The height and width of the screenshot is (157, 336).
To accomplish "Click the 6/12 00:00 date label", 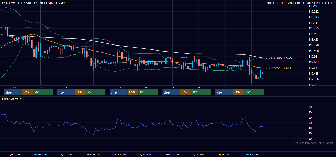I will (146, 154).
